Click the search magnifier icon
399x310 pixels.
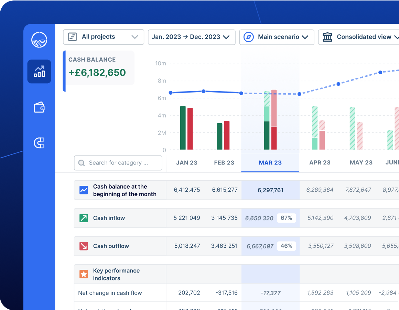click(82, 163)
